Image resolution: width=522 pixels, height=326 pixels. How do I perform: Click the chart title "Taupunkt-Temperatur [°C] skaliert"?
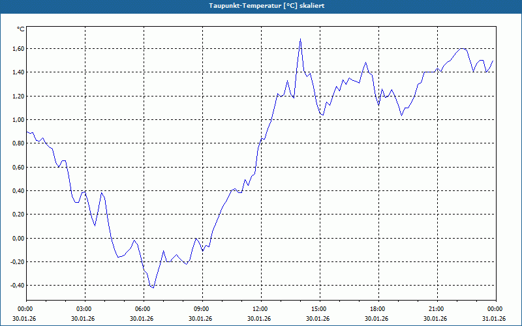[267, 6]
